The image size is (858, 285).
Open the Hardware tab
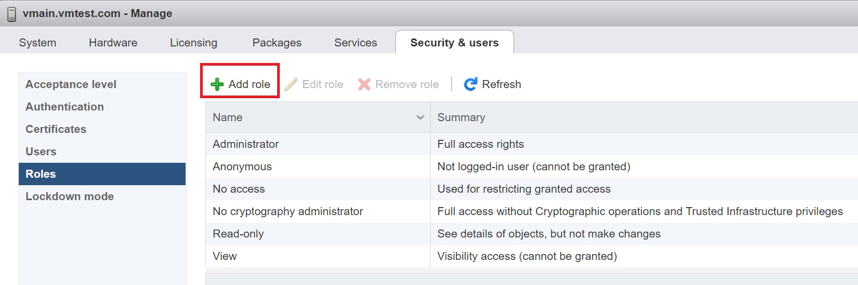click(113, 43)
